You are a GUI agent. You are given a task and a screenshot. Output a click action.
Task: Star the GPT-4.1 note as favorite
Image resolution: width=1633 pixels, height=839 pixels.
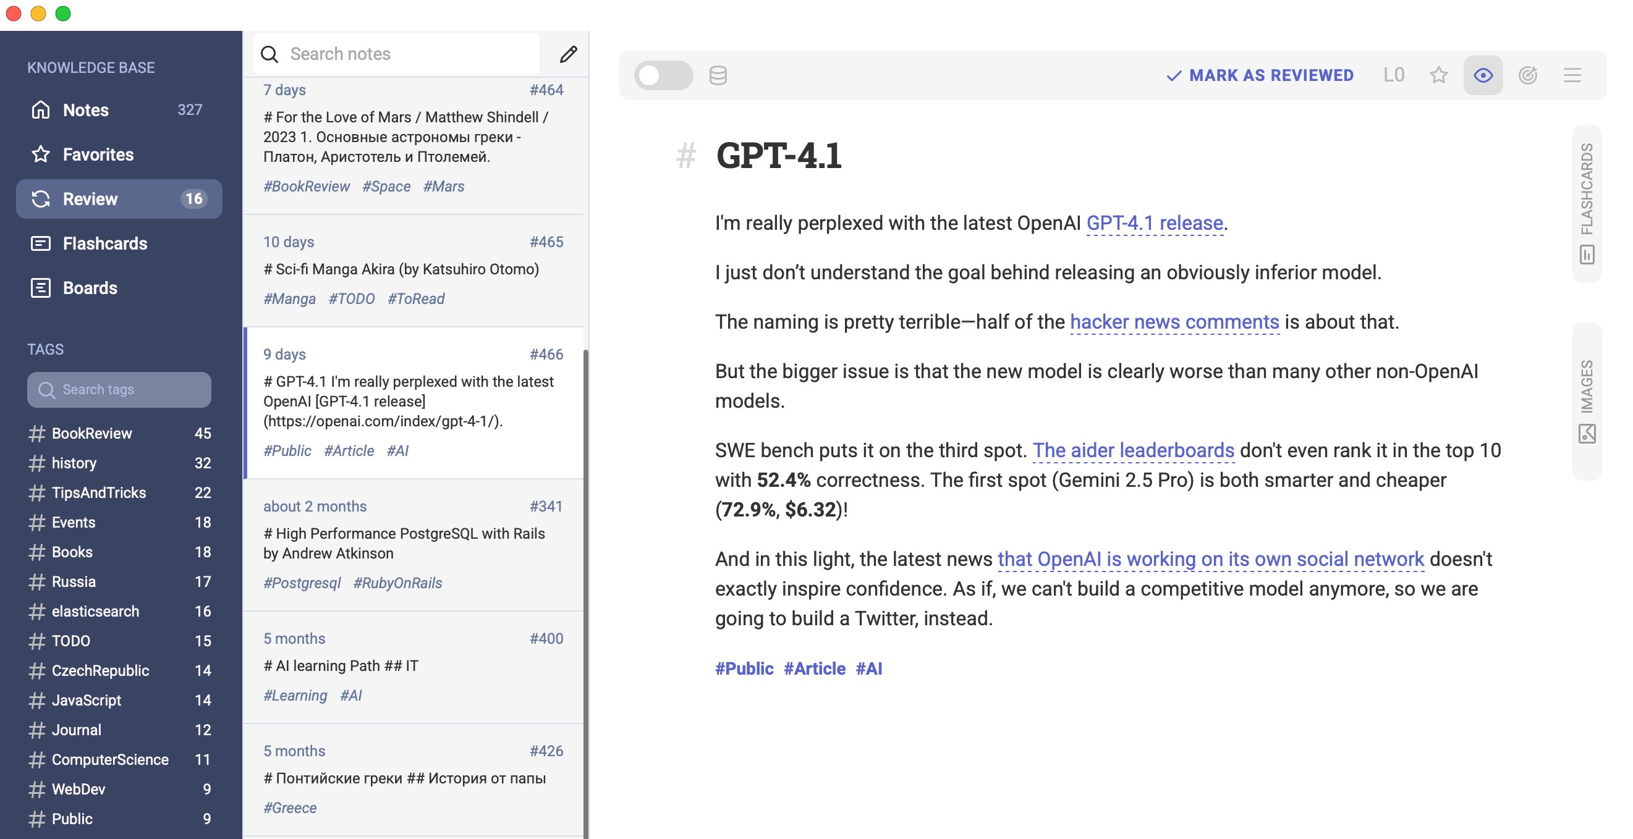point(1438,75)
